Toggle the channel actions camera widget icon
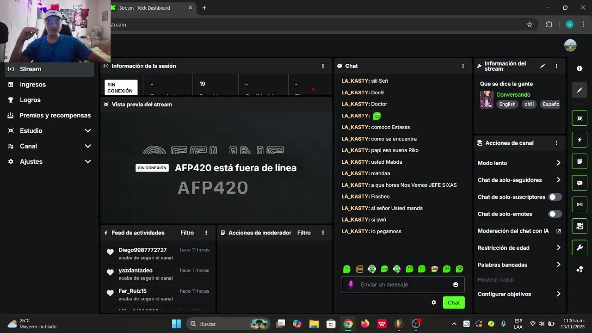Screen dimensions: 592x333 coord(580,226)
